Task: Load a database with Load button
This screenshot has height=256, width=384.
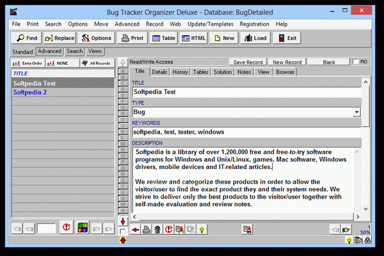Action: point(255,38)
